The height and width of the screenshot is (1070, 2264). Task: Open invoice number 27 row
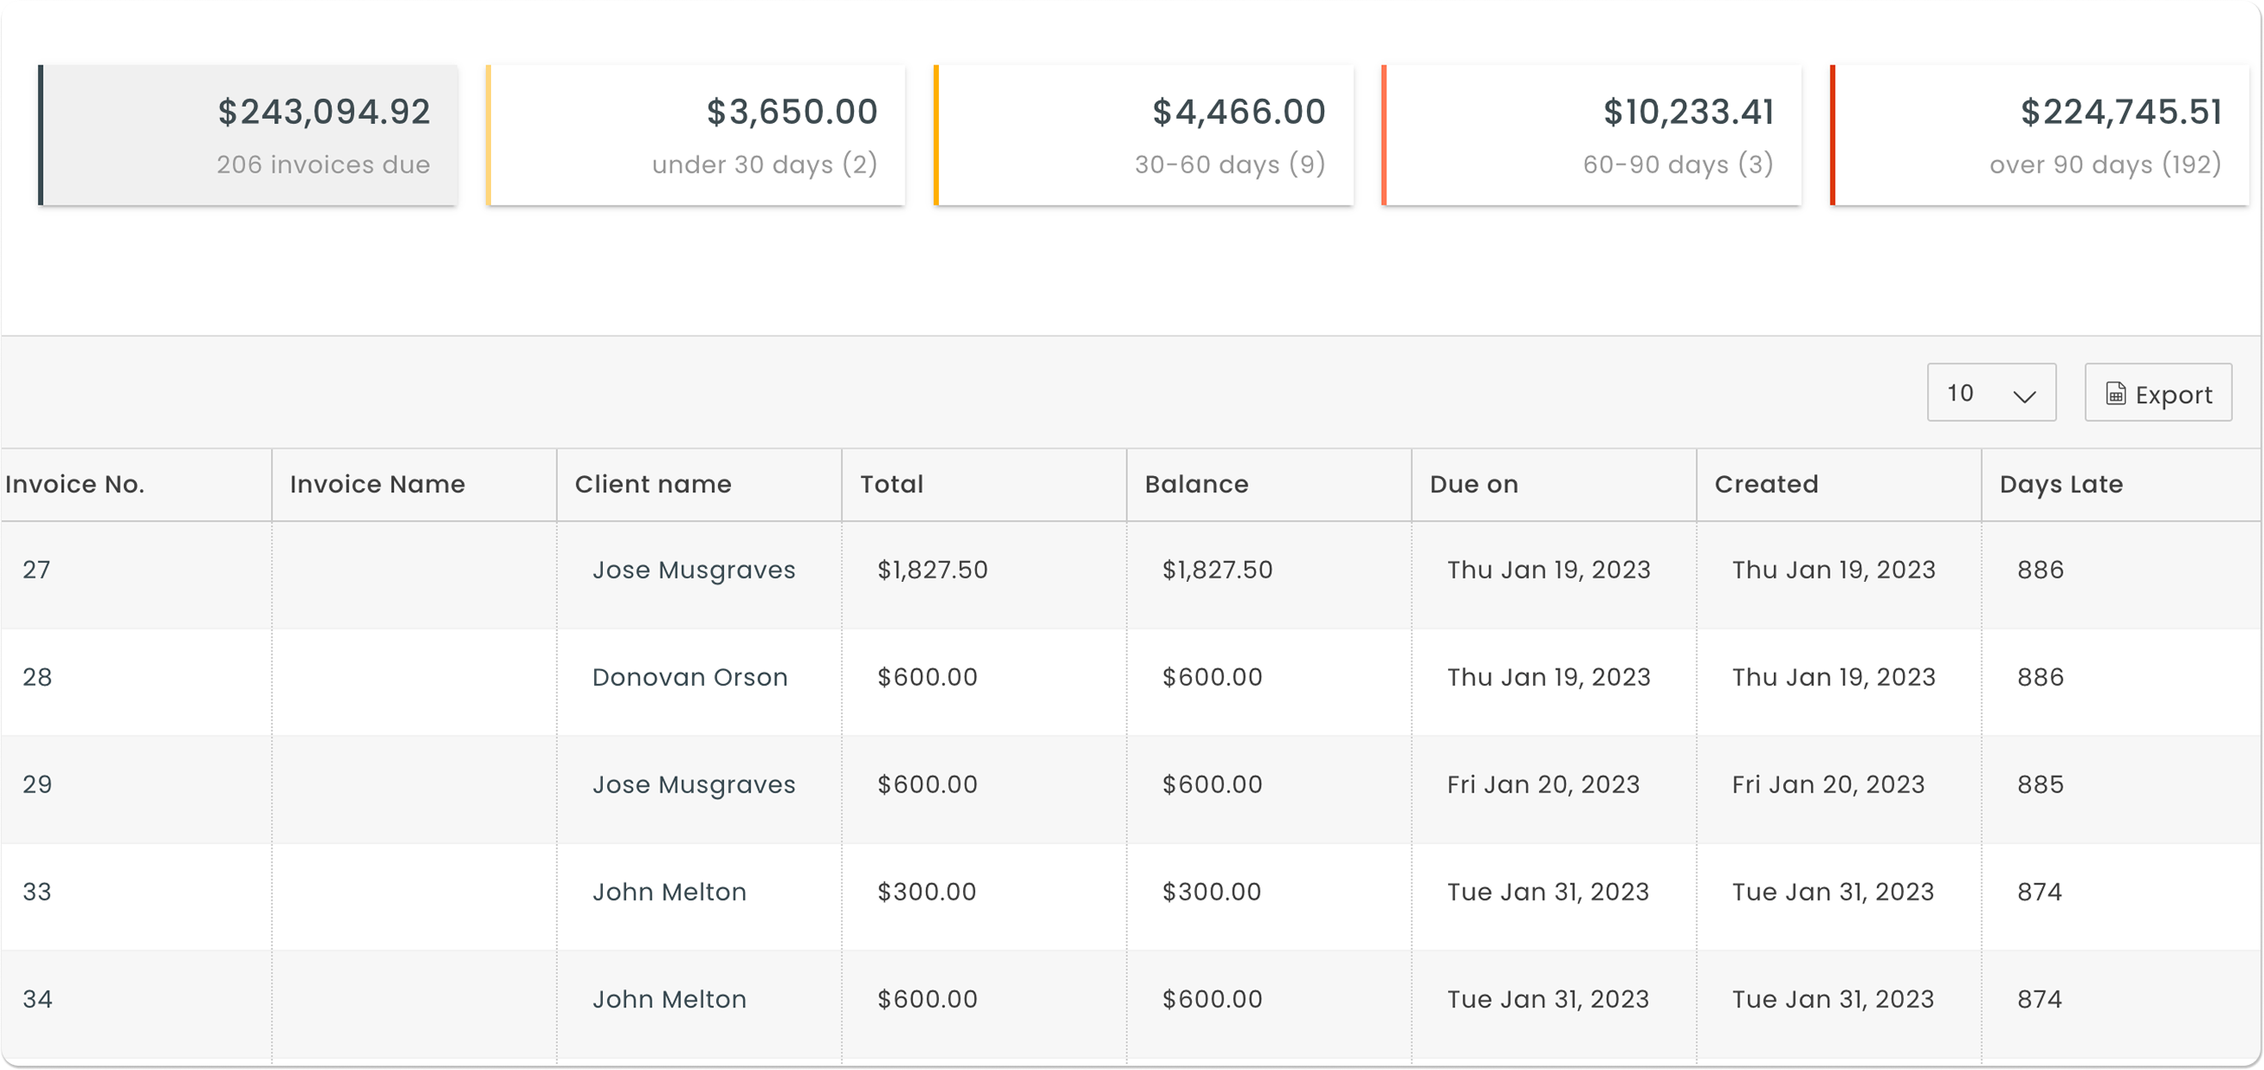click(37, 570)
